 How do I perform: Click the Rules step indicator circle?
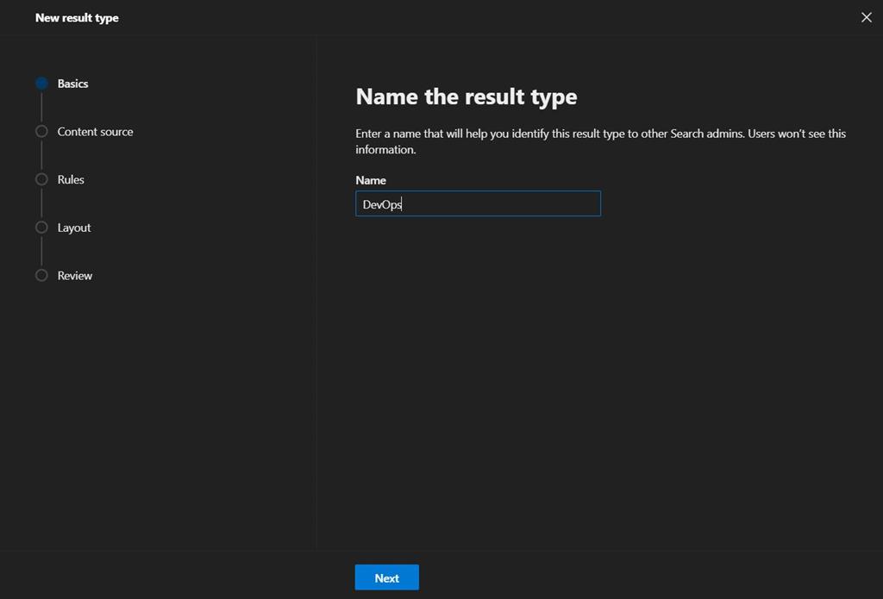(x=41, y=179)
